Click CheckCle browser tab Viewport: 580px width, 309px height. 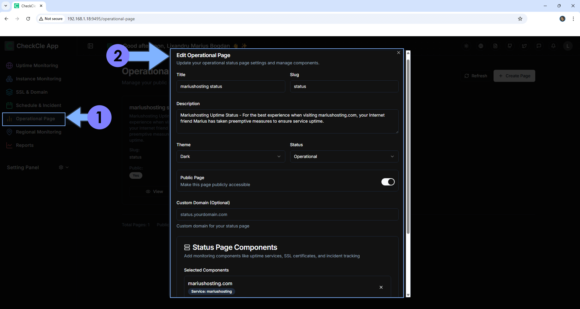pyautogui.click(x=29, y=6)
